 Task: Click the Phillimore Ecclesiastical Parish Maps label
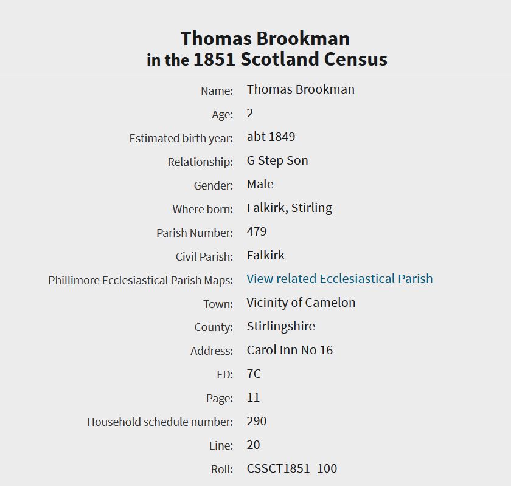(141, 280)
